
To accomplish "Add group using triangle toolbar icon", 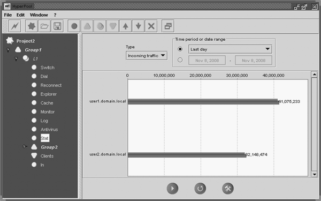I will click(x=87, y=26).
